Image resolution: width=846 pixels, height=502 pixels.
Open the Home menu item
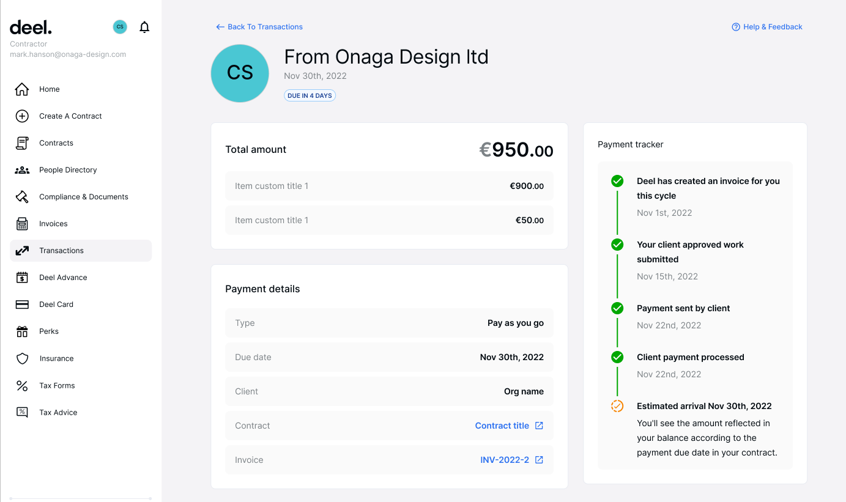pyautogui.click(x=81, y=89)
